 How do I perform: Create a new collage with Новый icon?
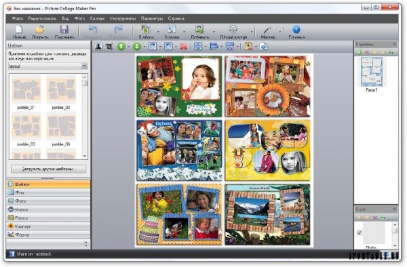pyautogui.click(x=19, y=30)
